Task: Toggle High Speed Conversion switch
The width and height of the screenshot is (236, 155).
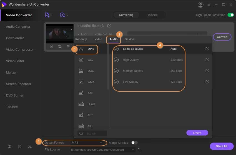Action: tap(230, 15)
